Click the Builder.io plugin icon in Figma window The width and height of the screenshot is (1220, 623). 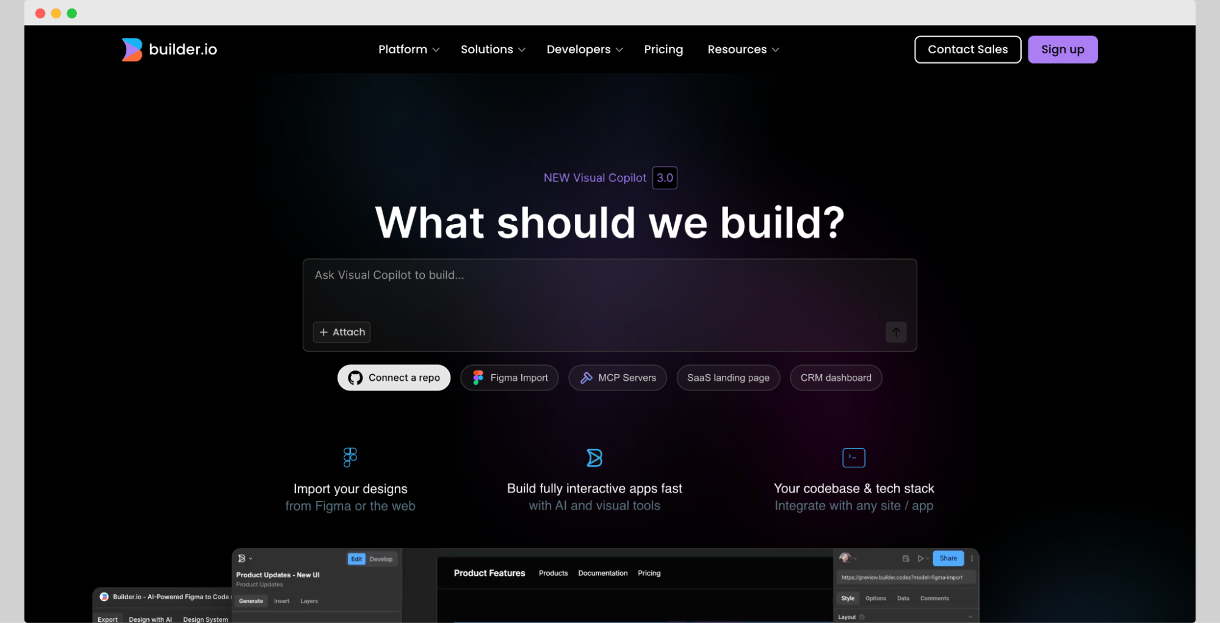pos(104,597)
